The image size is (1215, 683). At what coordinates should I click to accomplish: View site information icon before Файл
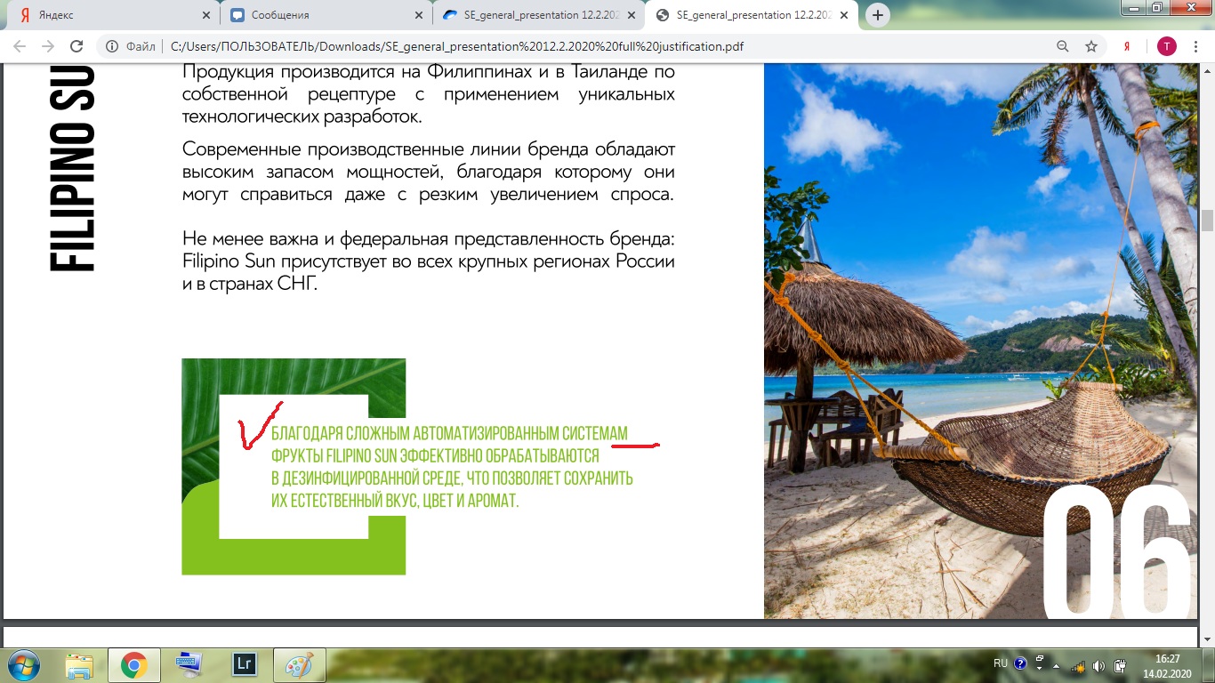pos(113,46)
